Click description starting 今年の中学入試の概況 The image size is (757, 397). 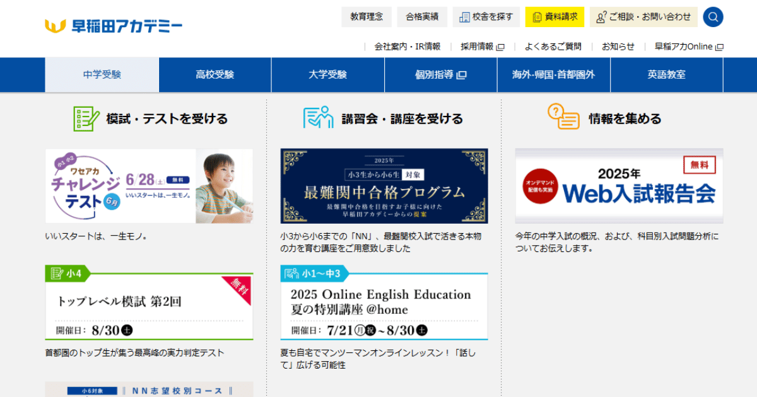pyautogui.click(x=617, y=242)
